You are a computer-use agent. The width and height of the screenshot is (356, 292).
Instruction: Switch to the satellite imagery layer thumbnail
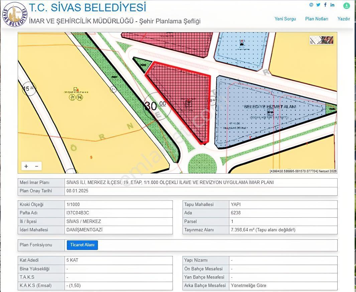tap(327, 40)
